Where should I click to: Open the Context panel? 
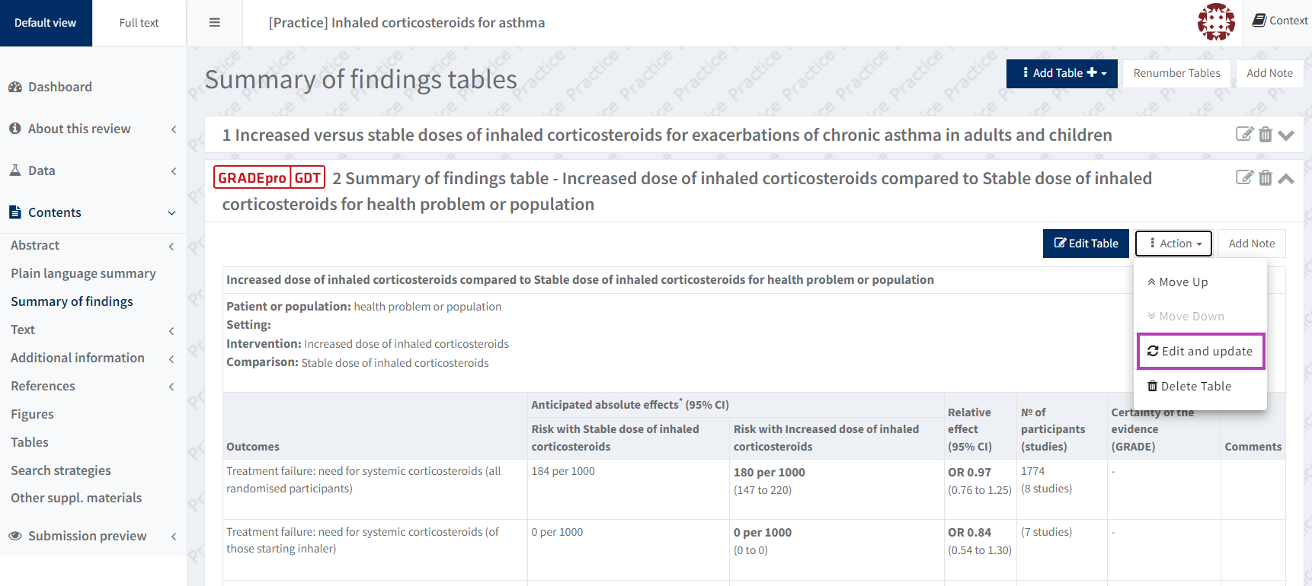1280,21
